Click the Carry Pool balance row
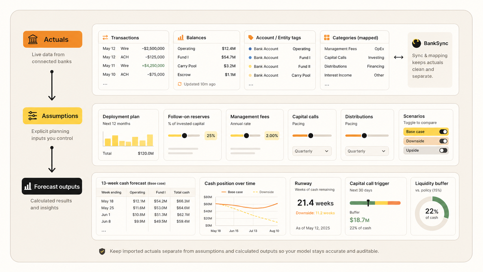The height and width of the screenshot is (272, 483). 207,66
